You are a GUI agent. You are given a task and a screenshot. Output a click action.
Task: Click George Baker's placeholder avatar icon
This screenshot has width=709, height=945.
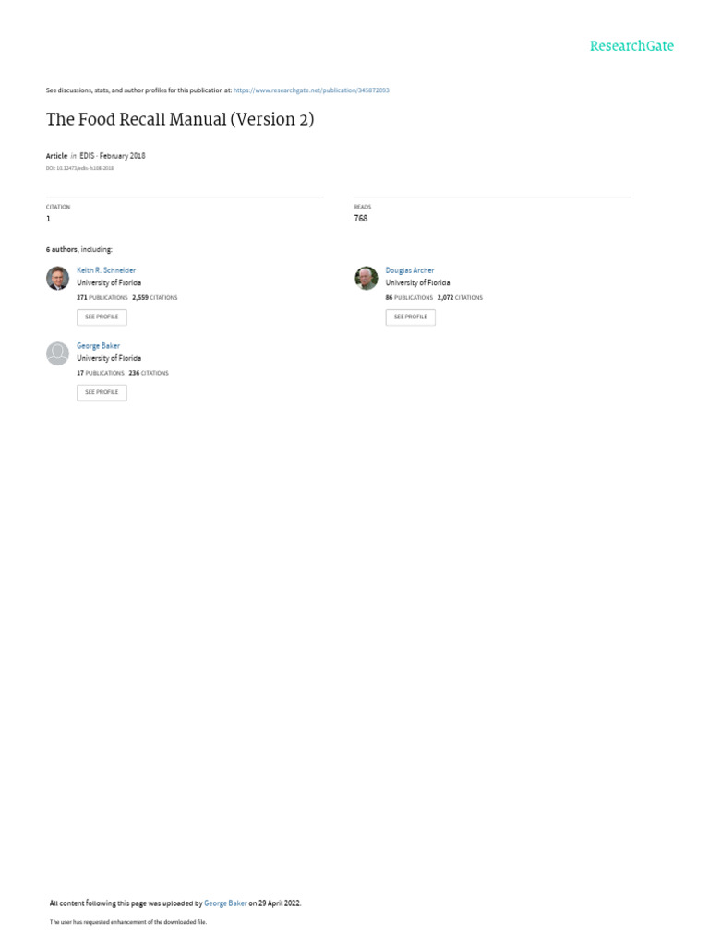[58, 353]
